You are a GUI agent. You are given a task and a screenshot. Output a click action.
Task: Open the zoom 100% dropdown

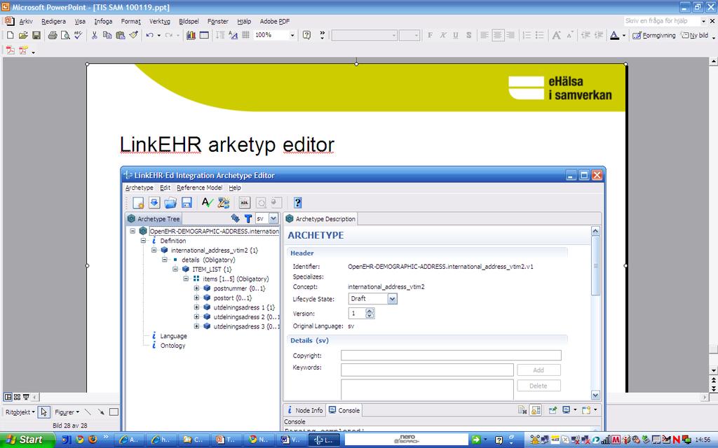(292, 35)
